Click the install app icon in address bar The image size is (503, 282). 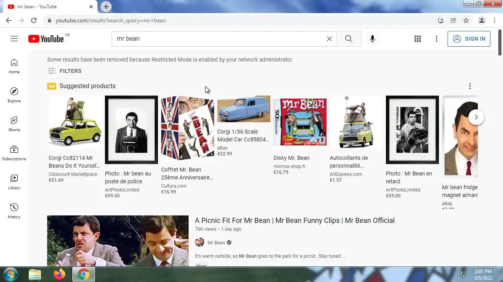(x=441, y=20)
